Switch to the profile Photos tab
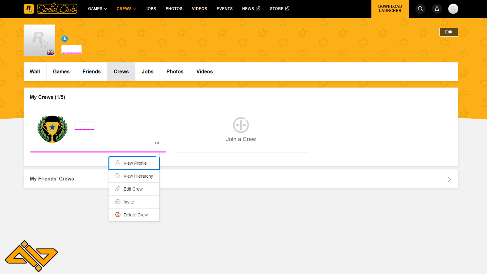487x274 pixels. coord(175,72)
